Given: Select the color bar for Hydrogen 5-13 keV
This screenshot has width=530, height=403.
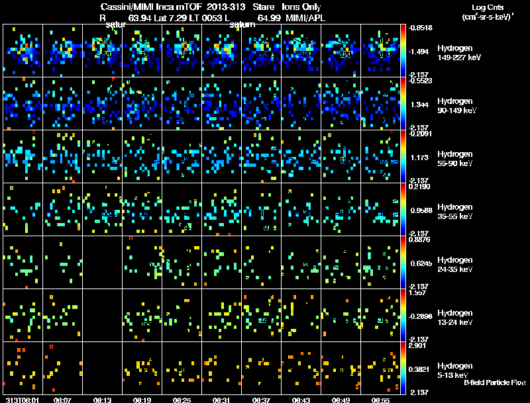Looking at the screenshot, I should coord(404,368).
